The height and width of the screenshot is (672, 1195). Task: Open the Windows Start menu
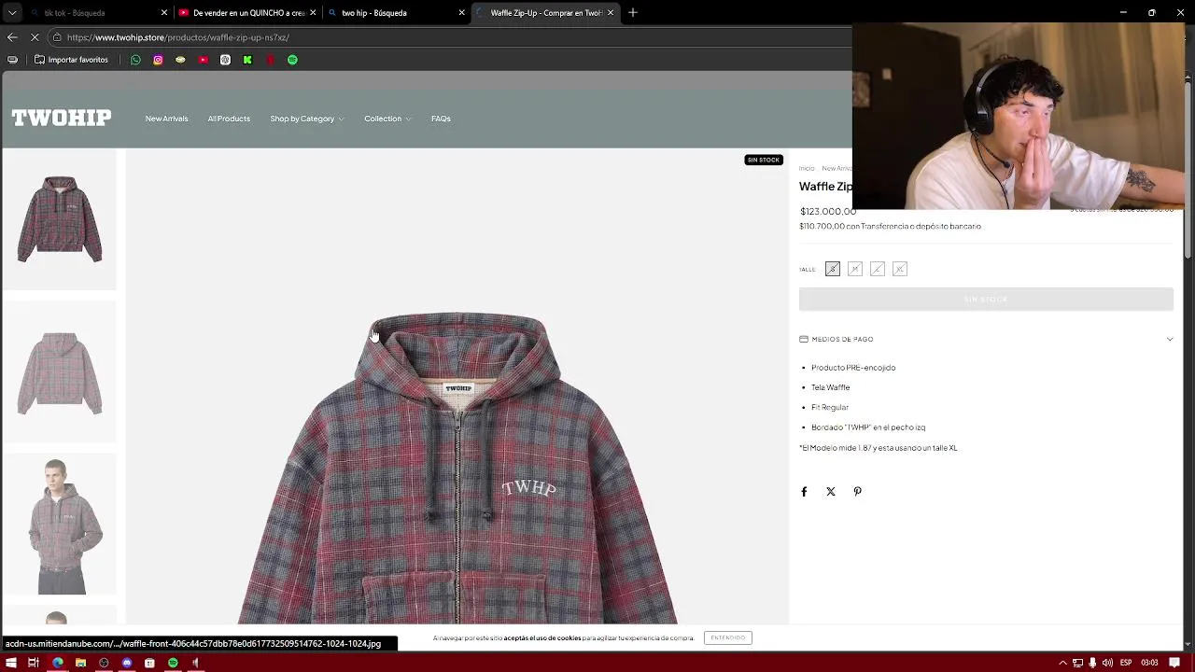pyautogui.click(x=10, y=663)
